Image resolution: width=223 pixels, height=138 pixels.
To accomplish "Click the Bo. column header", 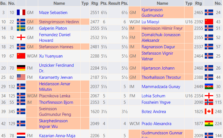I will point(3,3).
